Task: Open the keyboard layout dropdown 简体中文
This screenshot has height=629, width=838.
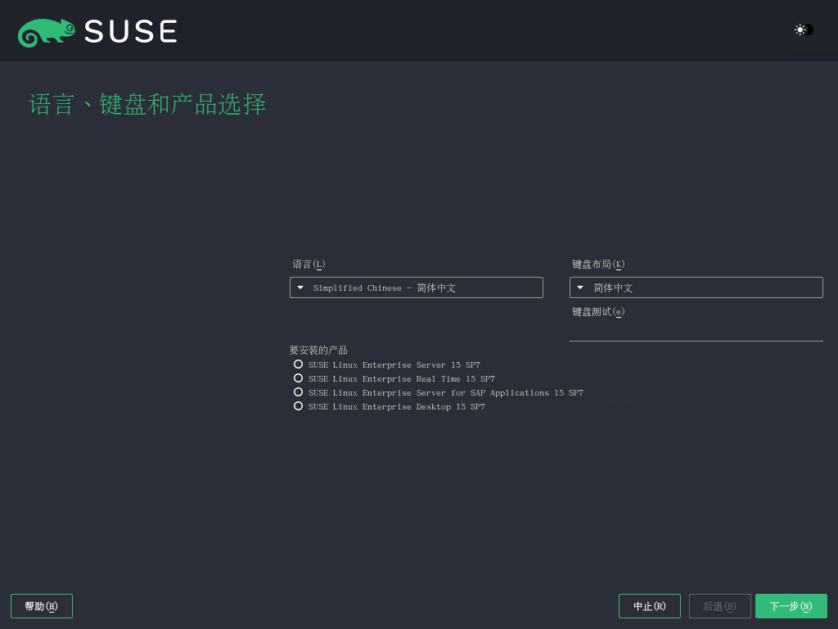Action: pos(696,287)
